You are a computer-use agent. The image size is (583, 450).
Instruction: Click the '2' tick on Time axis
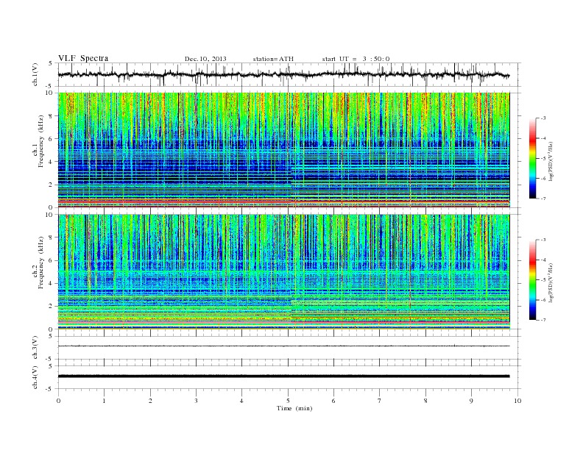[x=150, y=401]
